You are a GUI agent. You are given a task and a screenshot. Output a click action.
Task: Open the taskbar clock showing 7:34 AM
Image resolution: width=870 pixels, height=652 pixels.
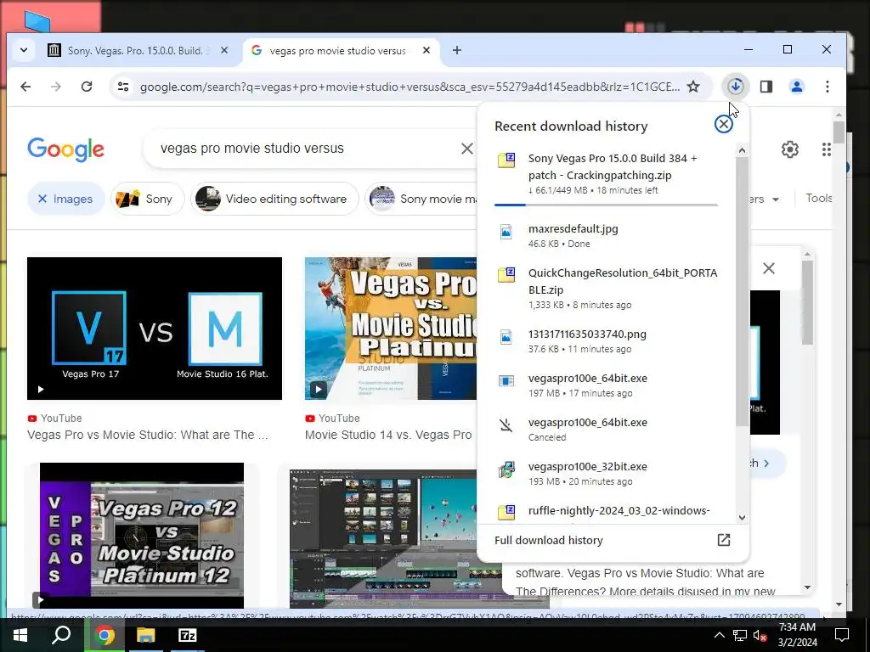(797, 635)
